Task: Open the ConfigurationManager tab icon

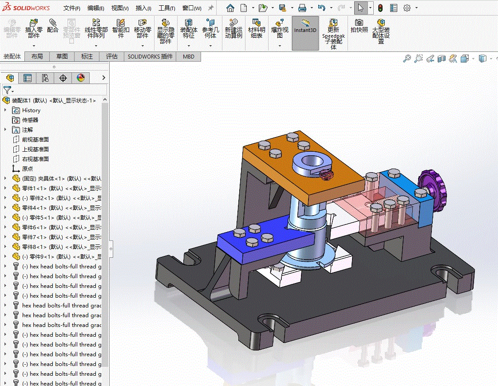Action: point(45,78)
